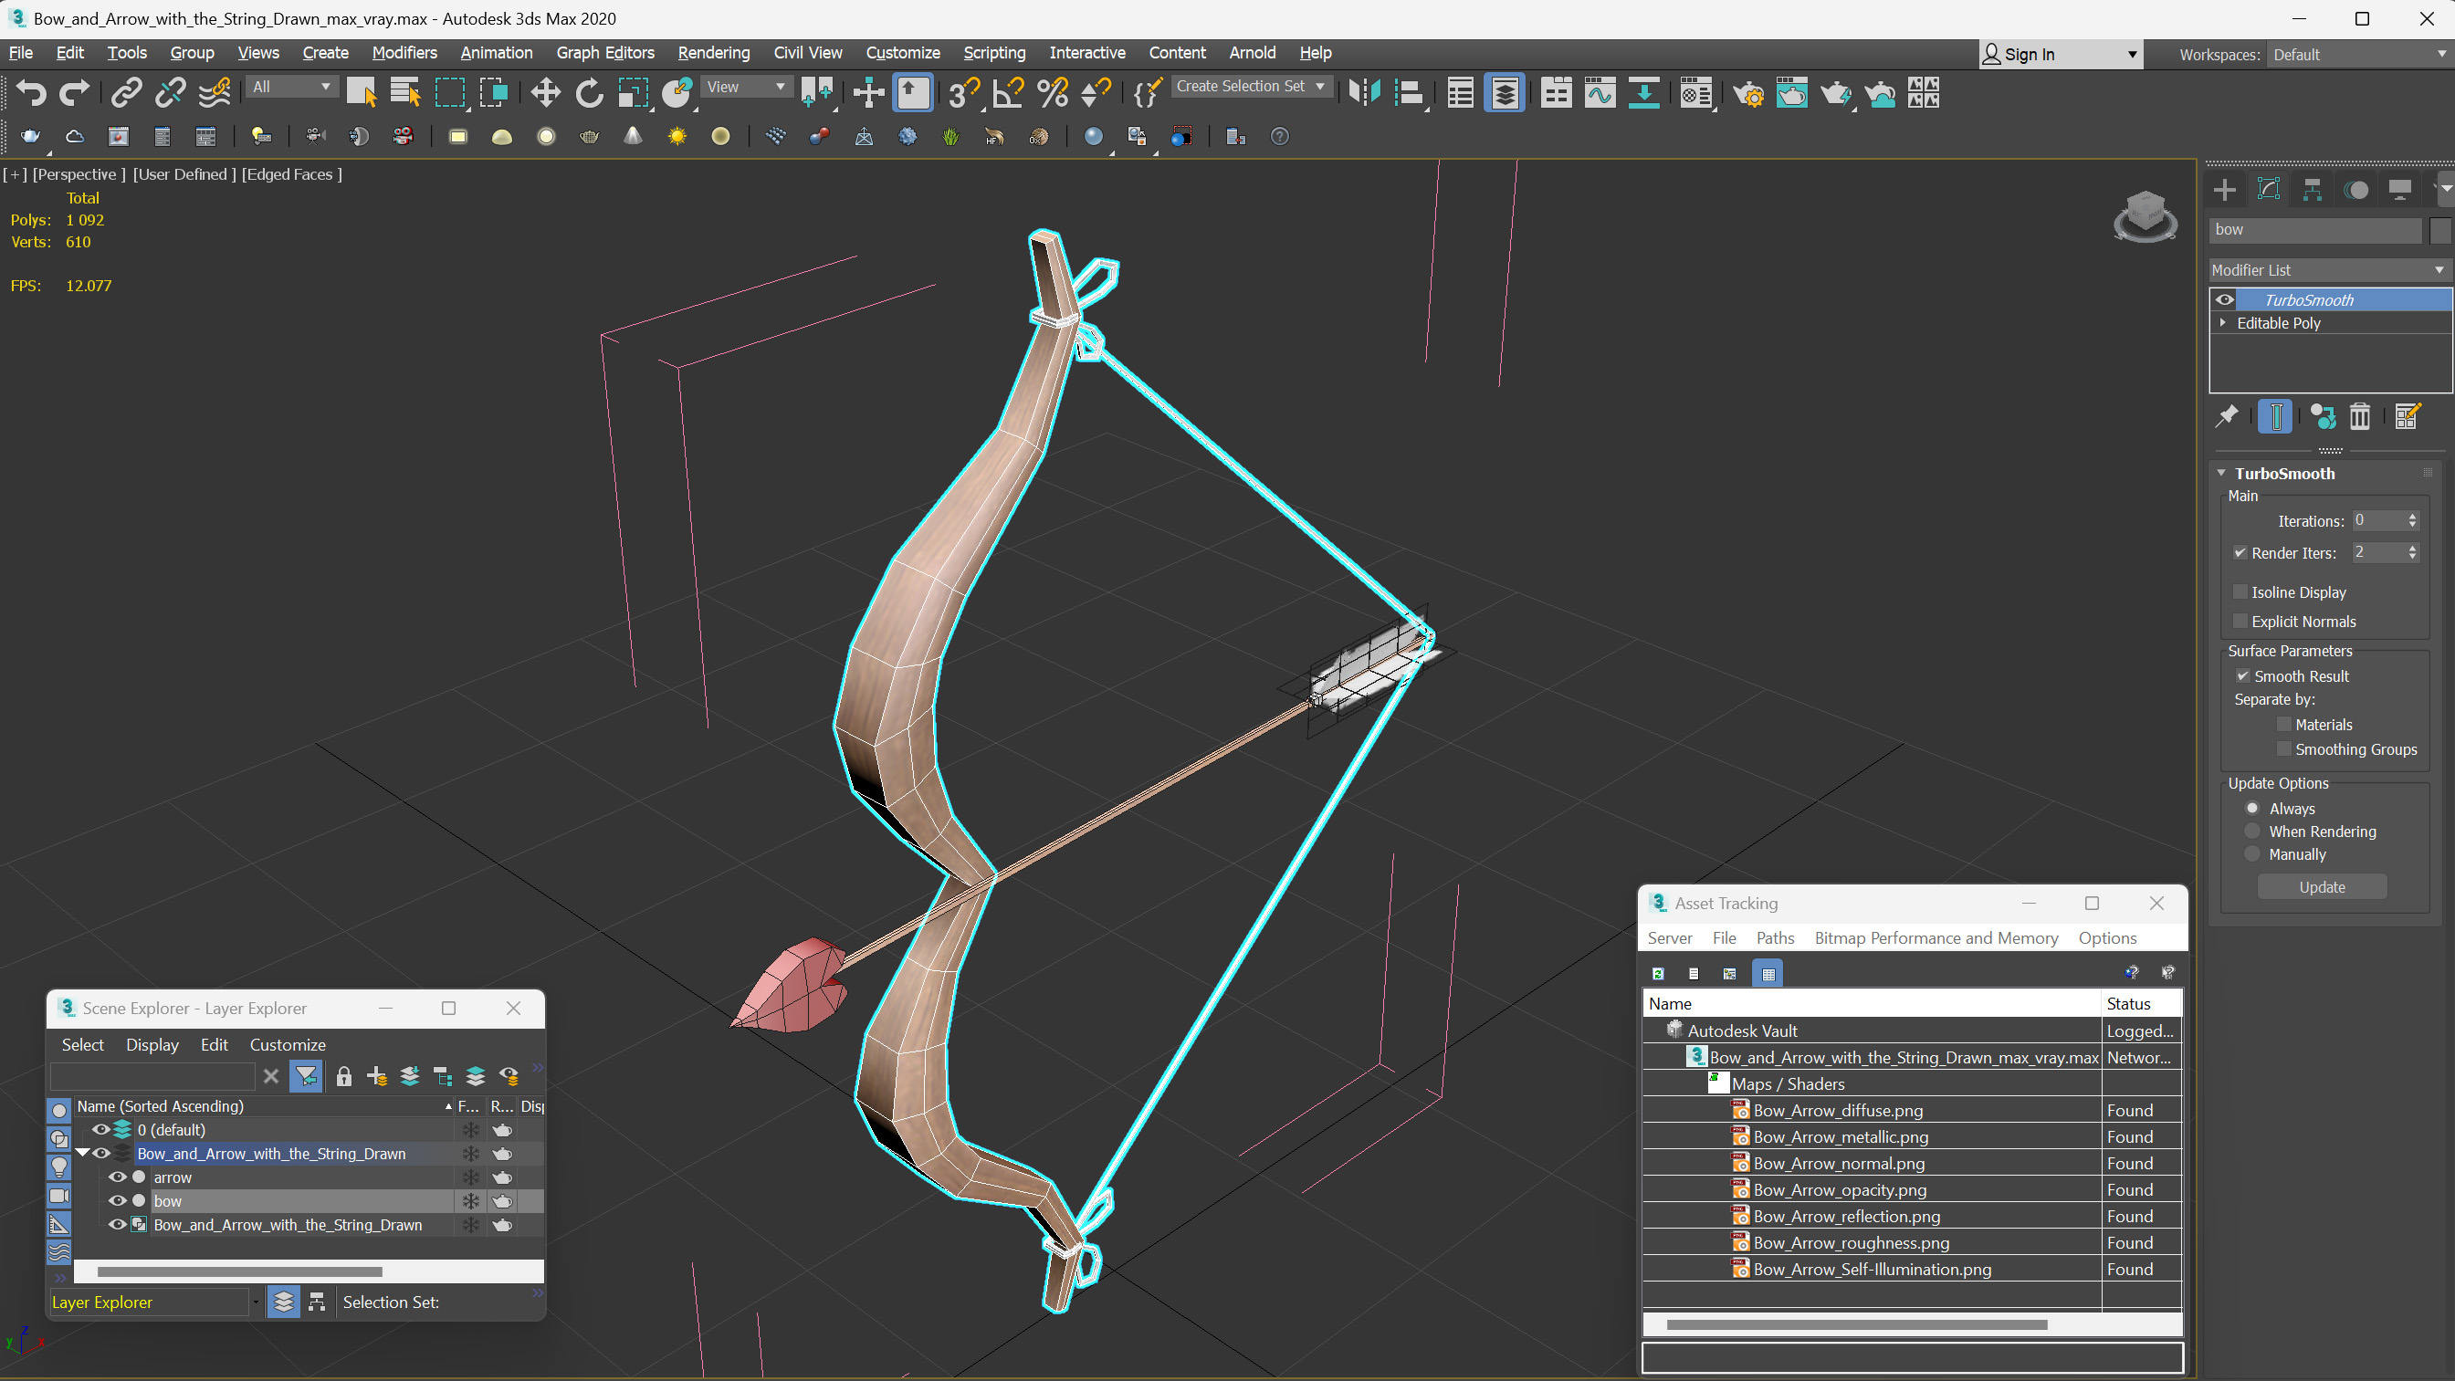Open the Render Setup icon
The image size is (2455, 1381).
point(1747,92)
